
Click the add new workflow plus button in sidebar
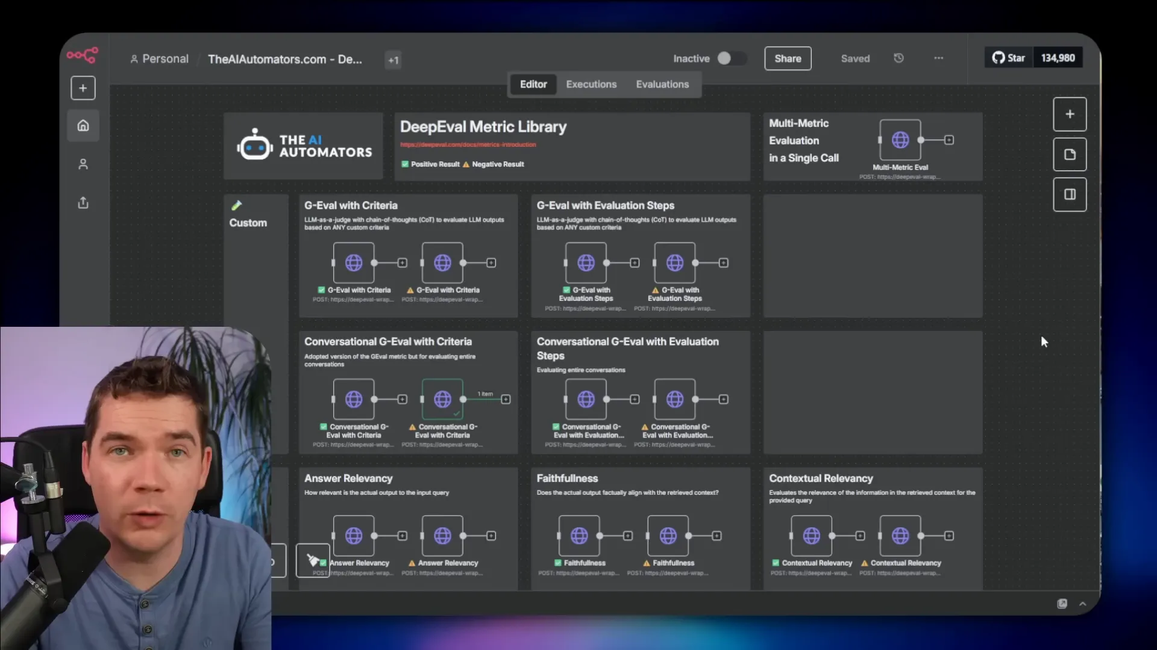pos(83,88)
